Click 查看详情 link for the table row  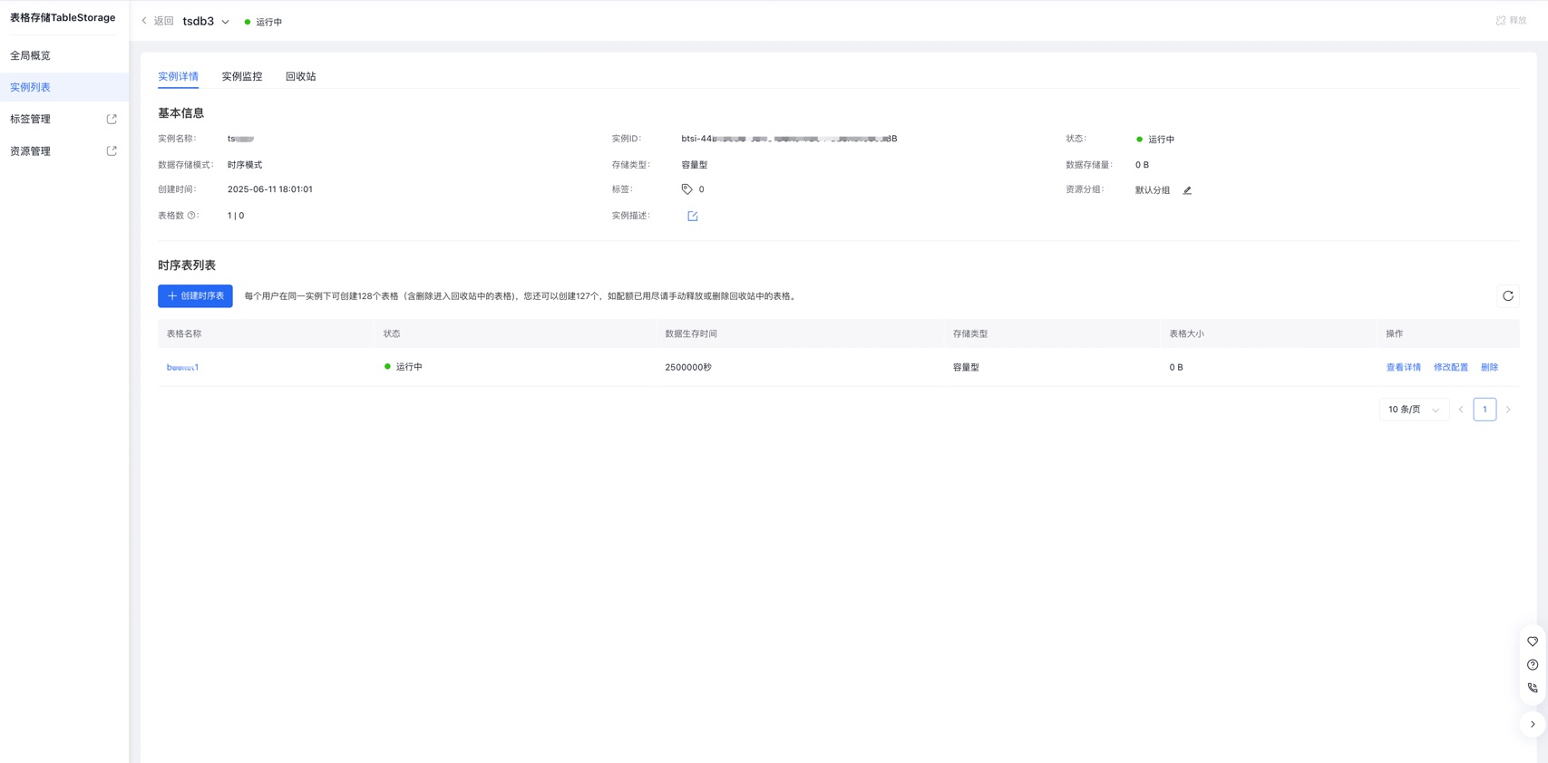pos(1403,367)
